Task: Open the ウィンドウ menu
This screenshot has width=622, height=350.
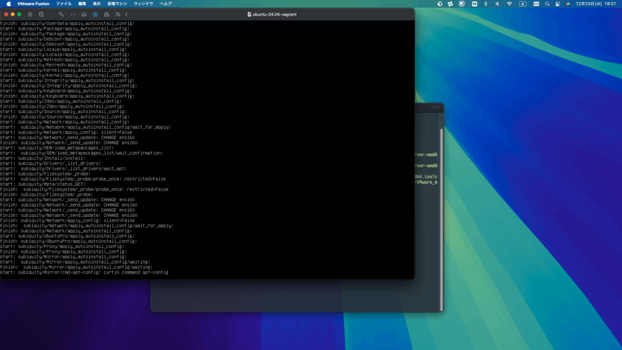Action: click(x=143, y=4)
